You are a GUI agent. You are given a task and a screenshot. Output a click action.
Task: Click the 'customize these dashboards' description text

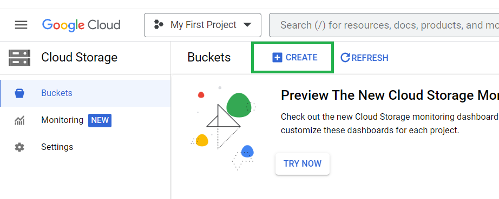[370, 130]
